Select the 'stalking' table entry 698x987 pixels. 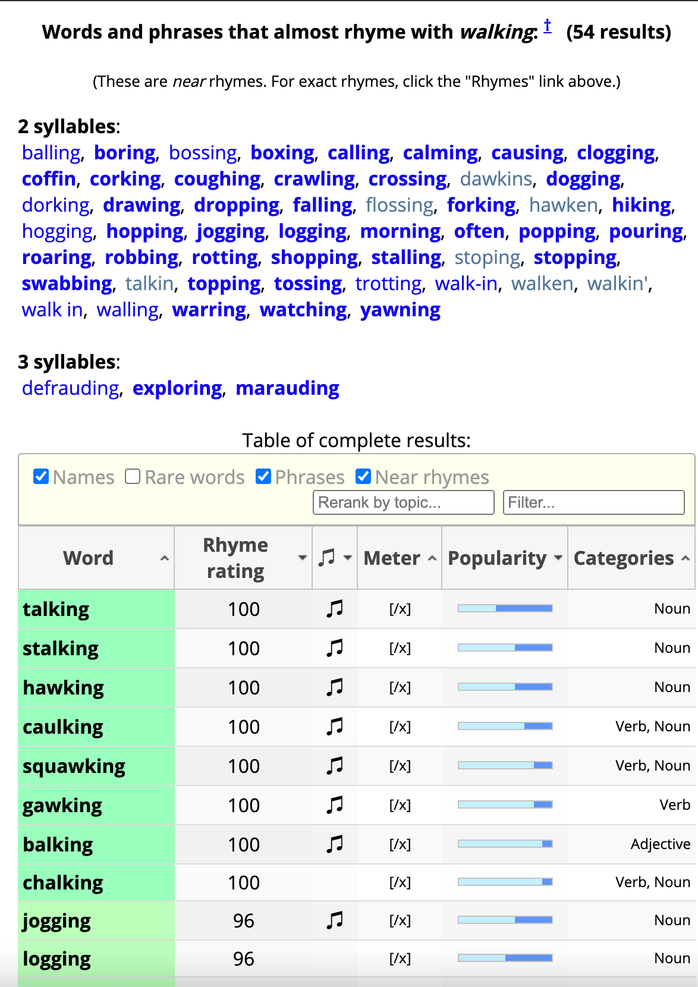click(x=61, y=649)
